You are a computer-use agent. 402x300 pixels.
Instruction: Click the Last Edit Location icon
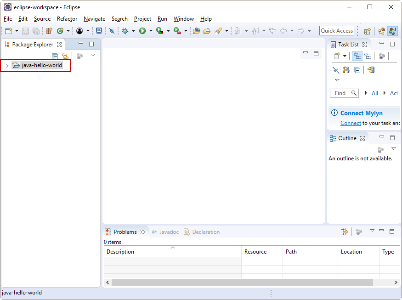[272, 31]
